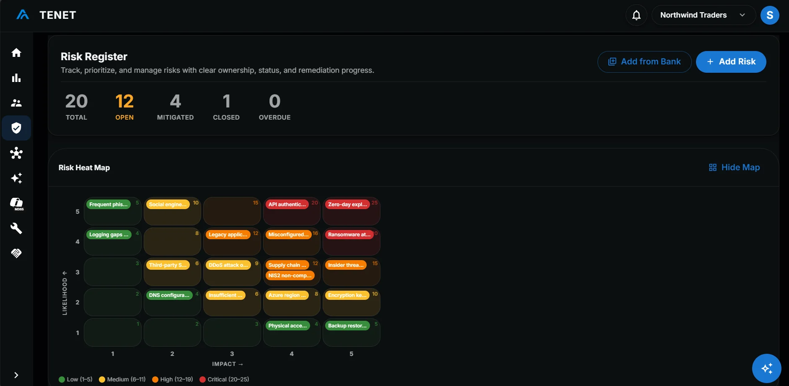Screen dimensions: 789x386
Task: Click the Tenet logo icon
Action: pyautogui.click(x=23, y=15)
